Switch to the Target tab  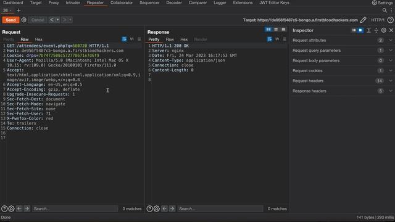pyautogui.click(x=36, y=2)
